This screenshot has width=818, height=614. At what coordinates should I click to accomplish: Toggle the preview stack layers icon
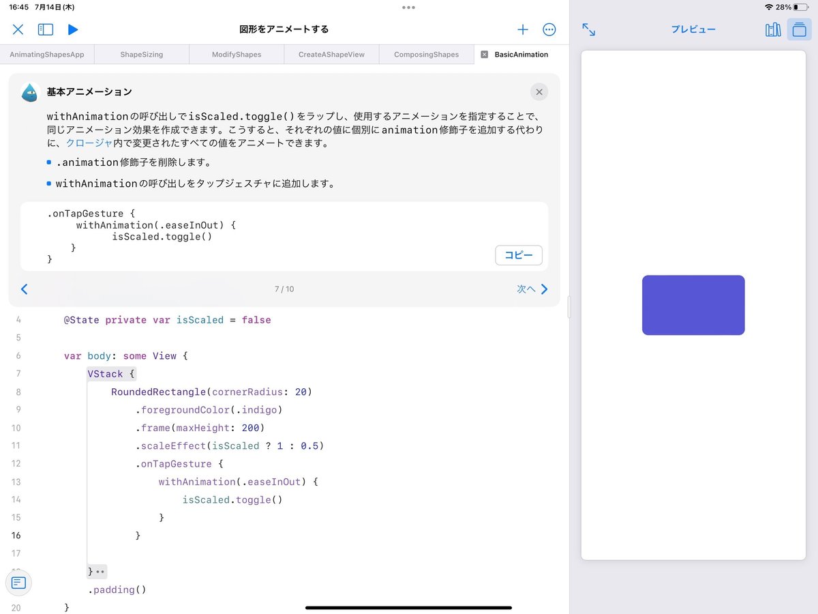pos(800,29)
